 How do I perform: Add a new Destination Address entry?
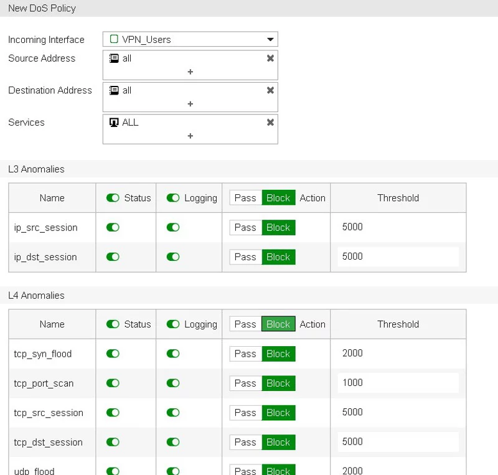(x=190, y=104)
